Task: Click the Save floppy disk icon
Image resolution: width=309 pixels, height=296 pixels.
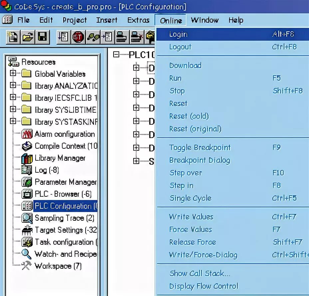Action: [42, 37]
